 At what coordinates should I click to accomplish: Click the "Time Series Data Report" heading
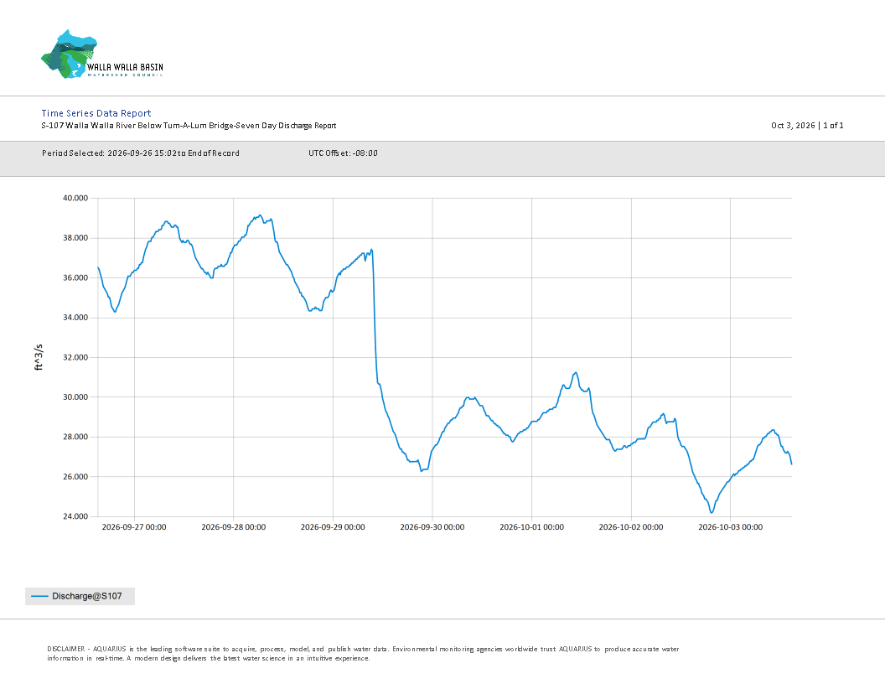[x=96, y=113]
